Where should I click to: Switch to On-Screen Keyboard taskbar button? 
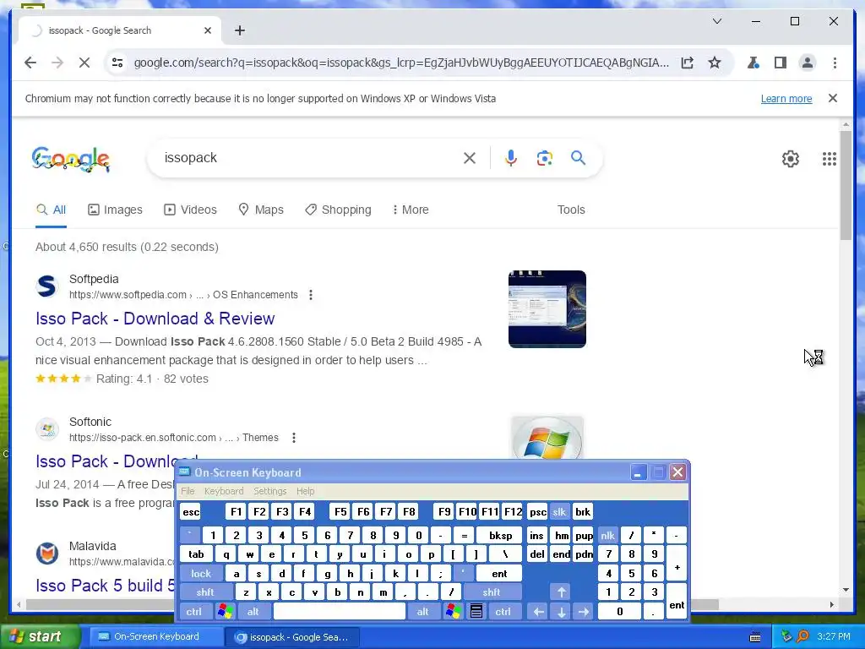(x=155, y=637)
